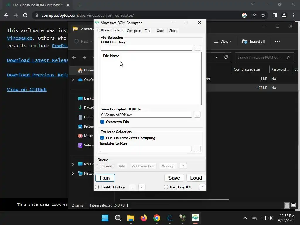The image size is (300, 225).
Task: Open the View dropdown in File Explorer
Action: pos(223,42)
